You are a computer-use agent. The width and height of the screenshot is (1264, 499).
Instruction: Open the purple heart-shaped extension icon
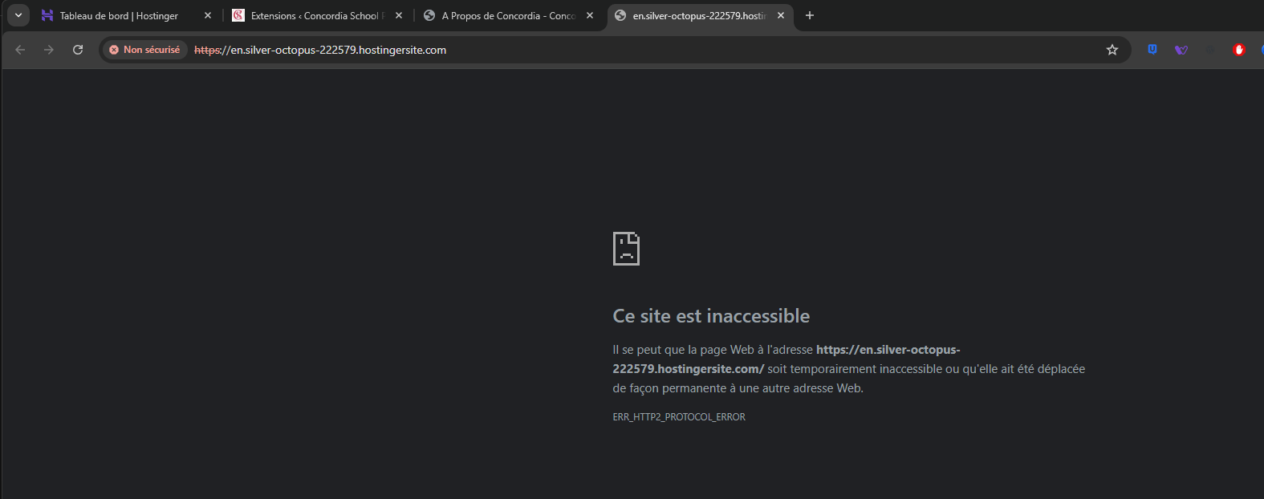tap(1181, 50)
